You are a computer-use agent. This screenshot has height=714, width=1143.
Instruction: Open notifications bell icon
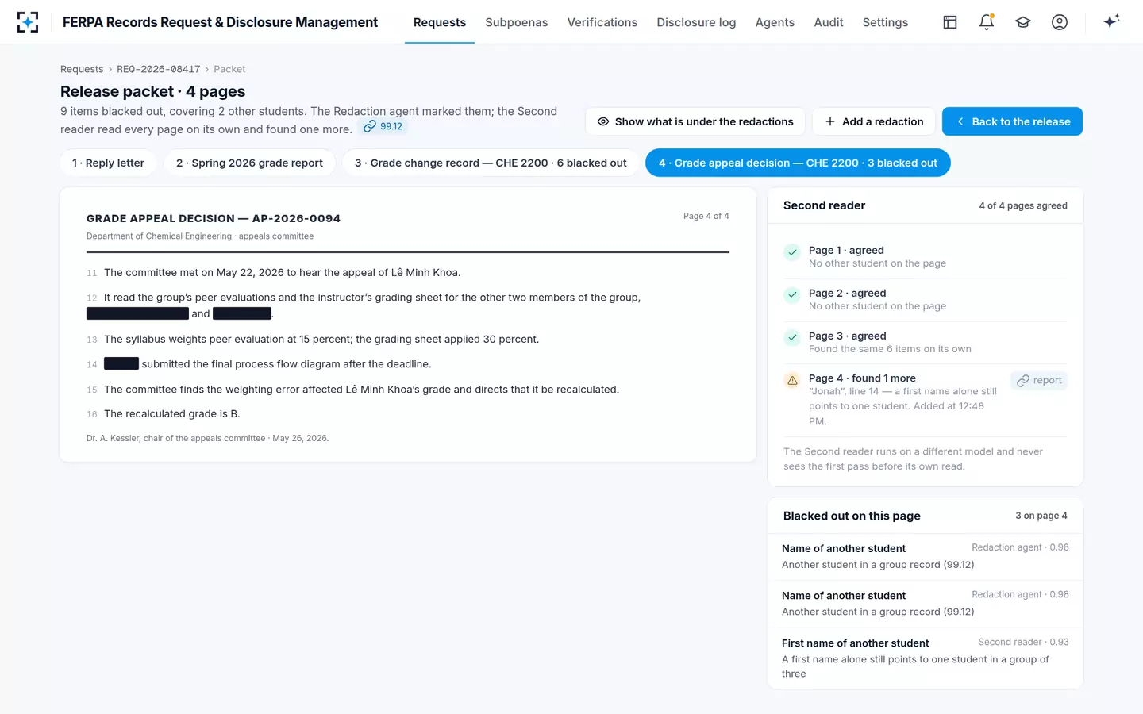coord(987,22)
